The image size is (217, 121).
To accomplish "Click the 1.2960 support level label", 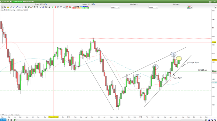I will click(x=202, y=70).
